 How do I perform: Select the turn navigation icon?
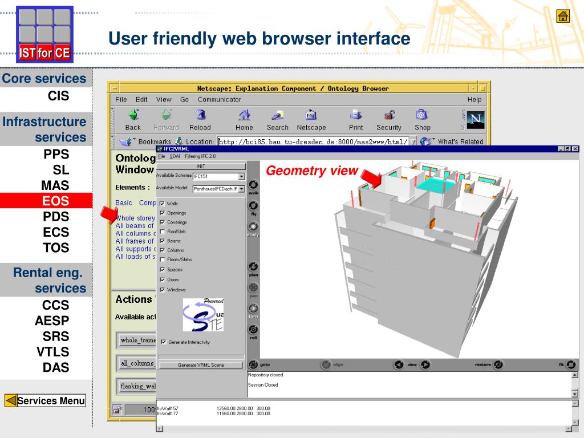click(253, 308)
